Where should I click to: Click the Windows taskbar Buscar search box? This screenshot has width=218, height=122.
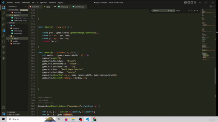pyautogui.click(x=31, y=119)
